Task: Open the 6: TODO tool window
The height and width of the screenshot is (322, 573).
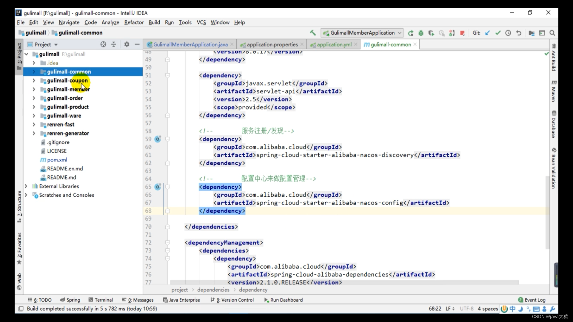Action: point(40,300)
